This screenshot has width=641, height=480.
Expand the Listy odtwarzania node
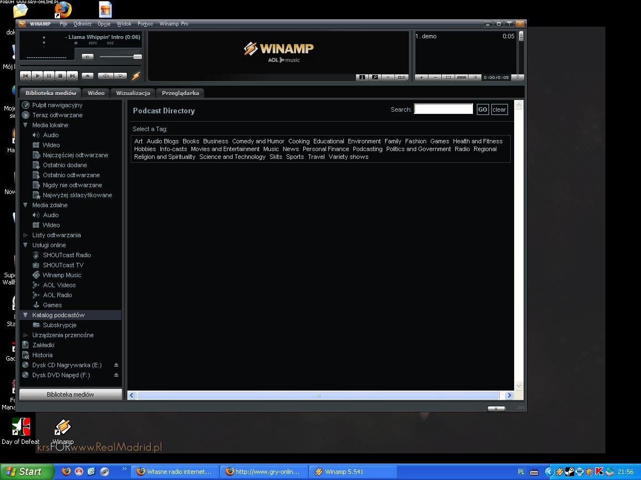click(26, 235)
